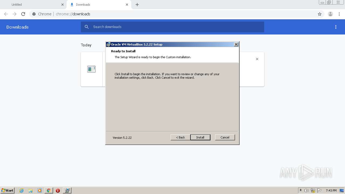Open the volume control tray icon

click(306, 190)
